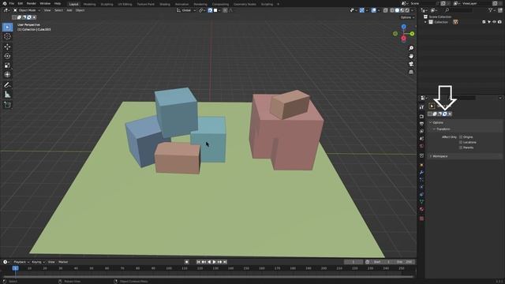Screen dimensions: 505x284
Task: Select the Cursor tool in the toolbar
Action: coord(7,36)
